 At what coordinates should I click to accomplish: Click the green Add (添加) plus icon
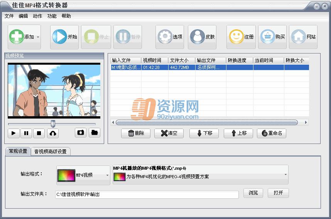[x=16, y=37]
